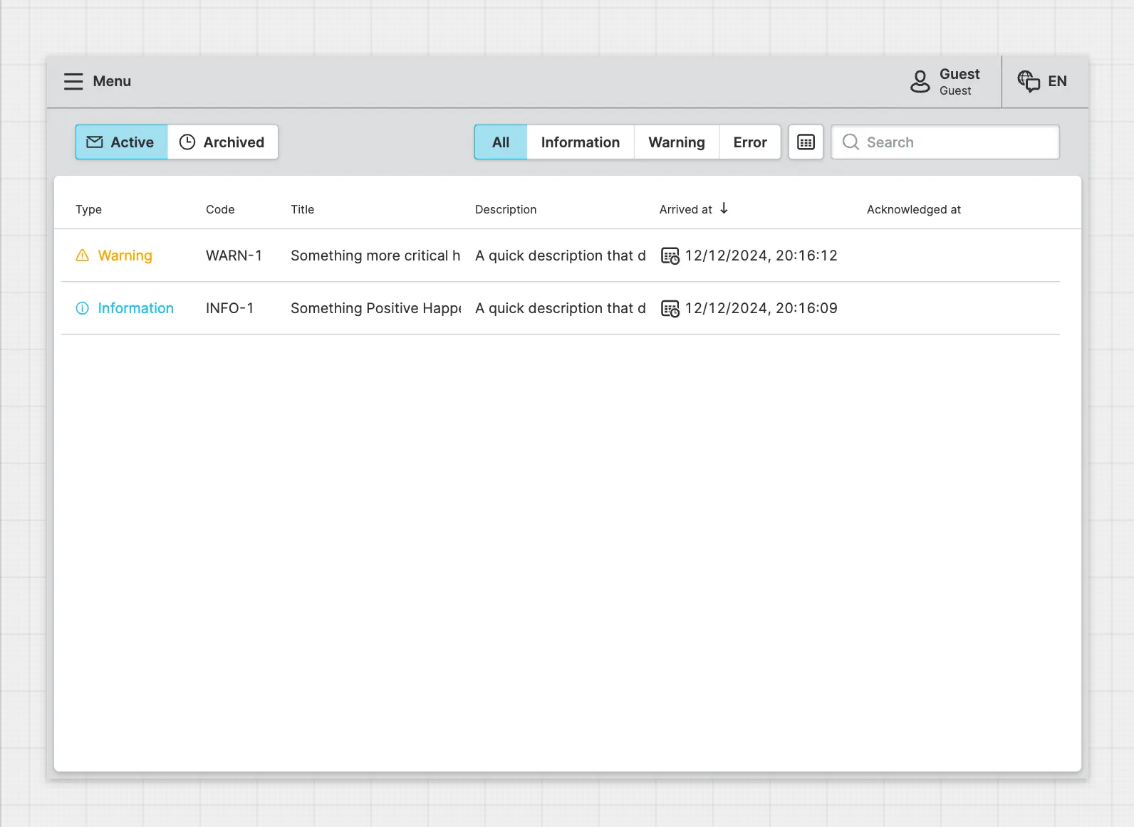This screenshot has width=1134, height=827.
Task: Sort by the Type column header
Action: click(x=88, y=209)
